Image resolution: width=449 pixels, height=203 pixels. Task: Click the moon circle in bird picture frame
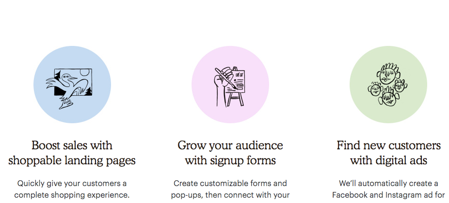84,72
